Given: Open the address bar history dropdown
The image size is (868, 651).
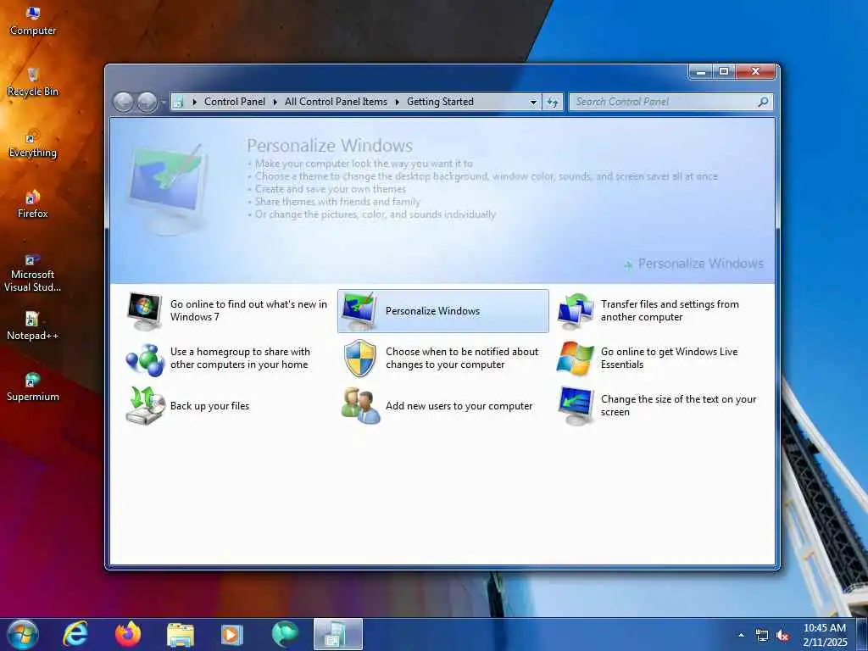Looking at the screenshot, I should [533, 102].
